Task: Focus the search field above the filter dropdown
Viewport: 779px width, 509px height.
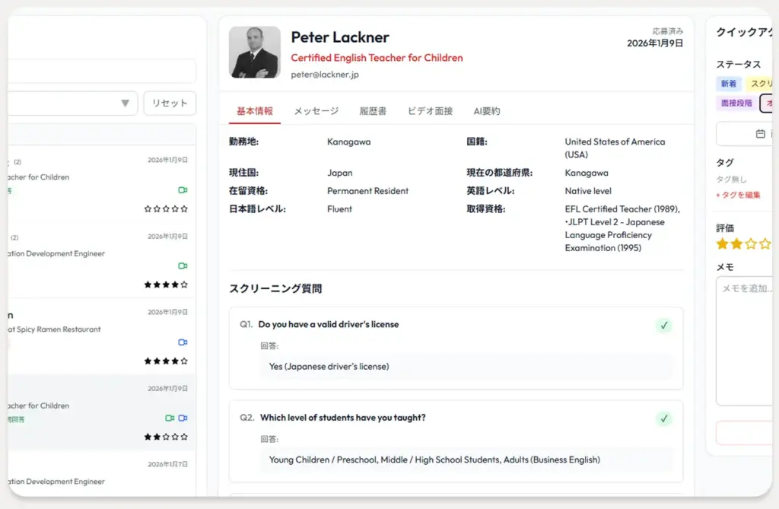Action: (102, 71)
